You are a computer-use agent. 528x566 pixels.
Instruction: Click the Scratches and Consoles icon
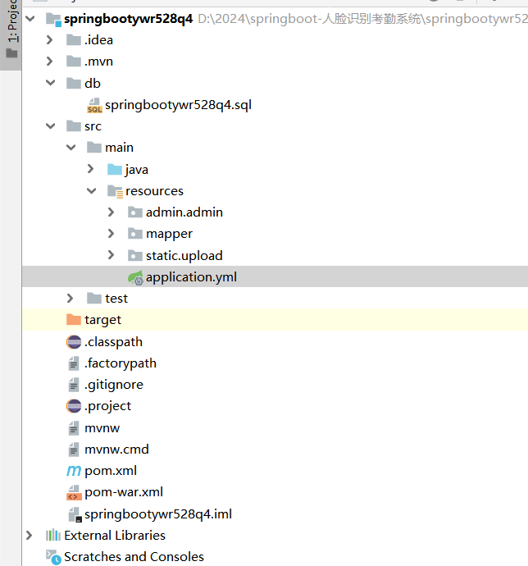click(53, 557)
